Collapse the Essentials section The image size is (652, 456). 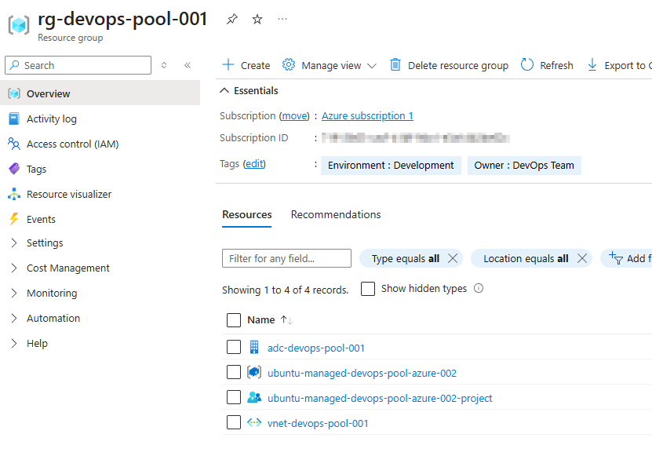[x=225, y=90]
